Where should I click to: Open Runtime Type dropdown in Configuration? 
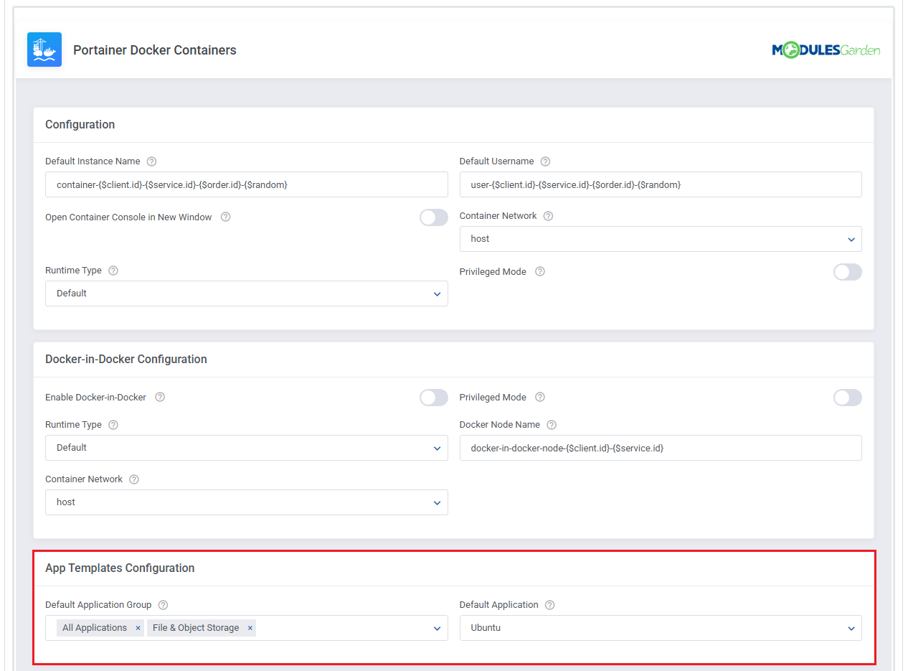[247, 294]
